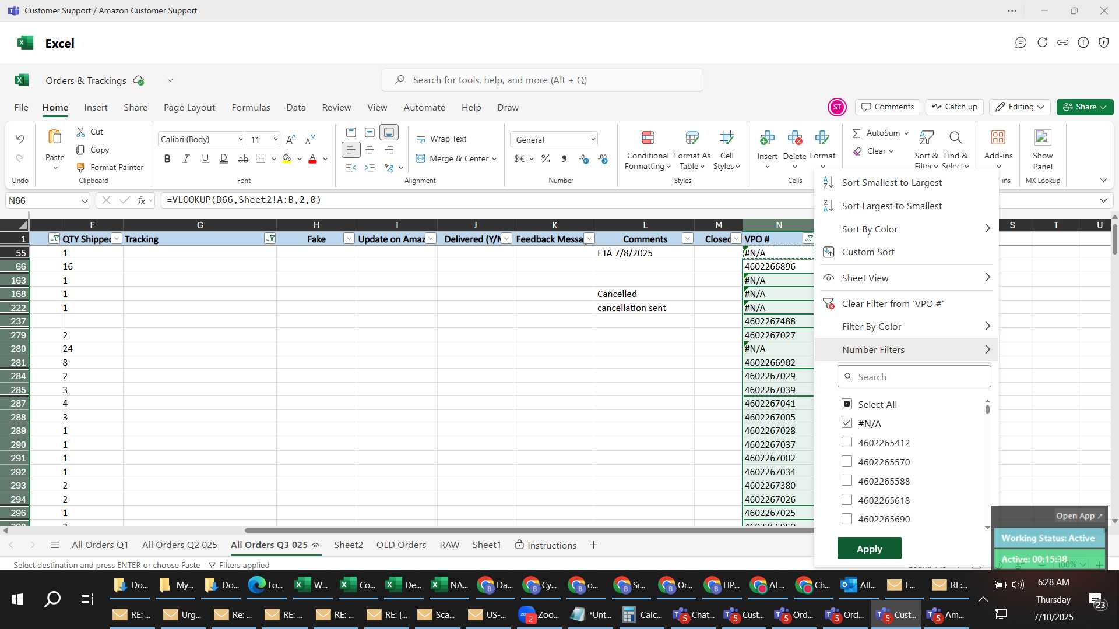
Task: Check the 4602265570 filter checkbox
Action: (847, 462)
